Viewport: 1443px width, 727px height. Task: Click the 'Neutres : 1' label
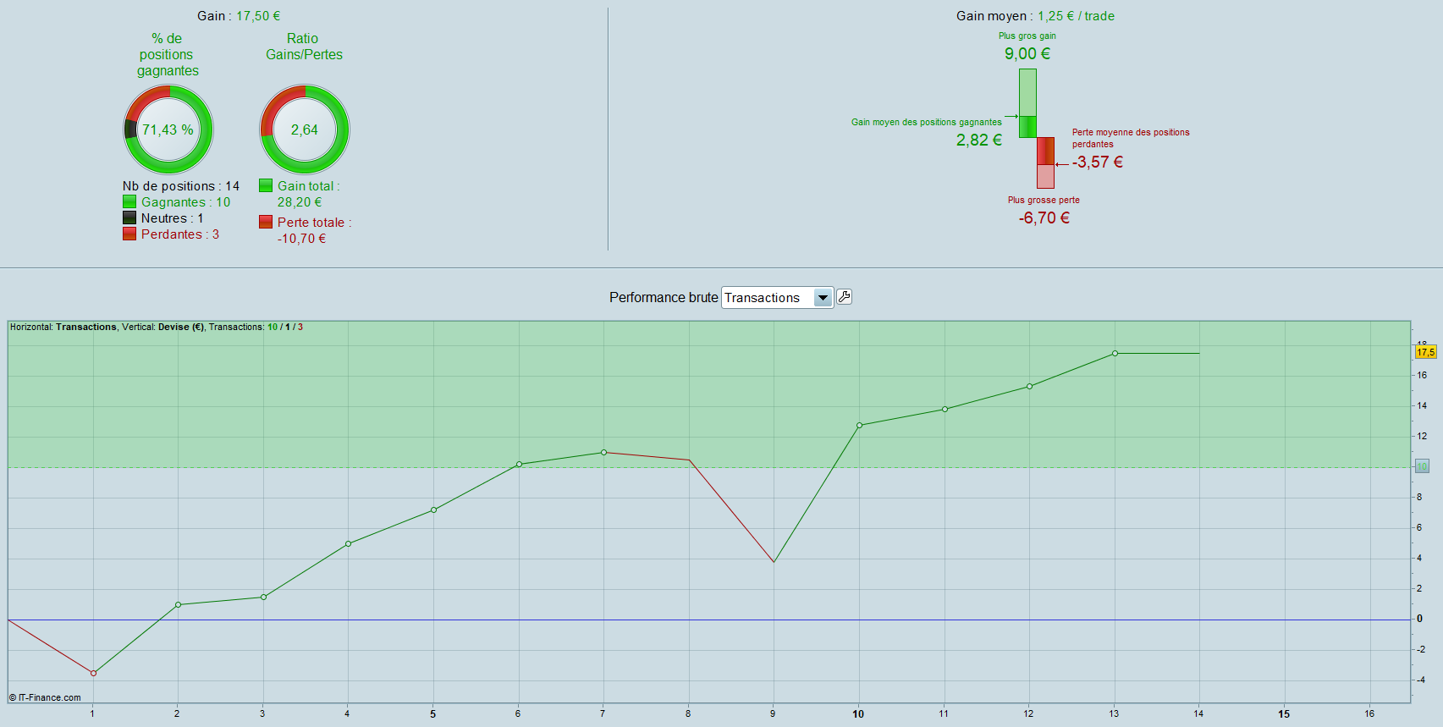click(172, 218)
